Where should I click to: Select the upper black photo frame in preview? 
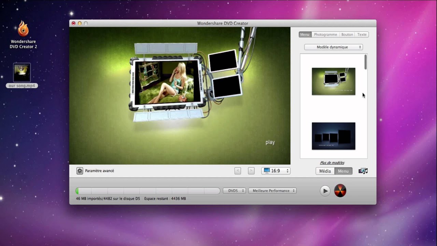coord(223,61)
